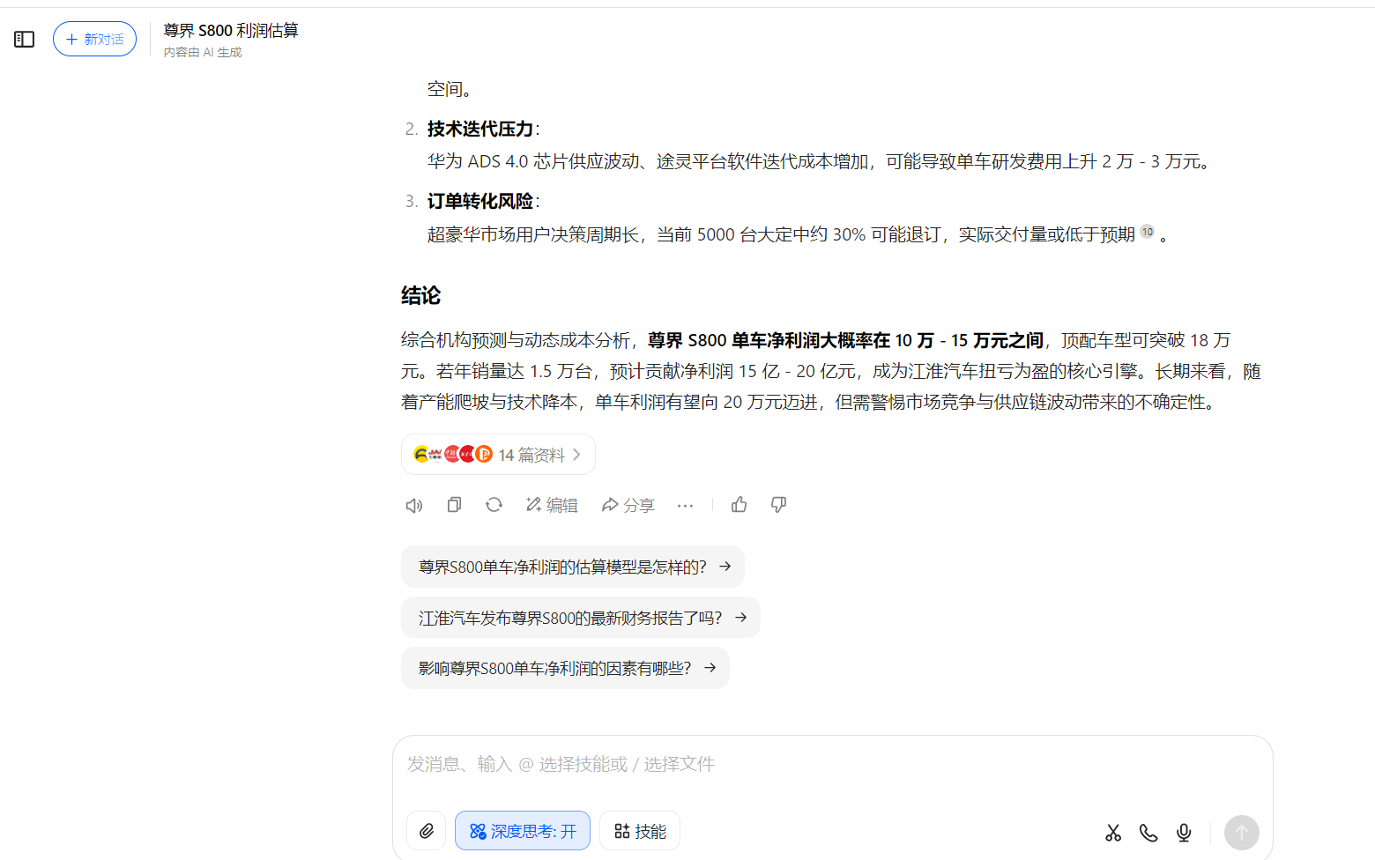Start a new chat with 新对话
The image size is (1375, 860).
coord(94,39)
